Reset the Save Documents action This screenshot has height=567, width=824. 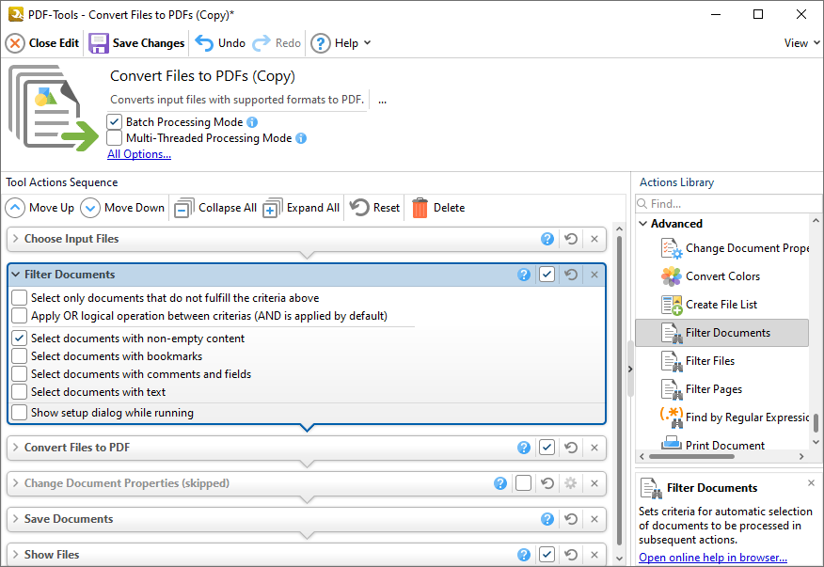pyautogui.click(x=571, y=519)
